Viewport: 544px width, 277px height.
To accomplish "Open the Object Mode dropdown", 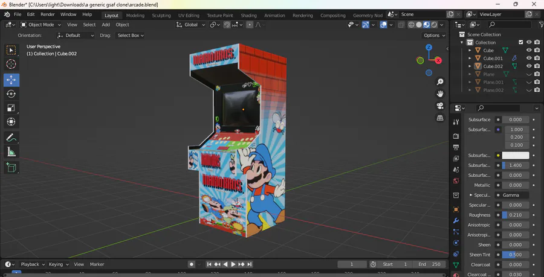I will [x=41, y=25].
